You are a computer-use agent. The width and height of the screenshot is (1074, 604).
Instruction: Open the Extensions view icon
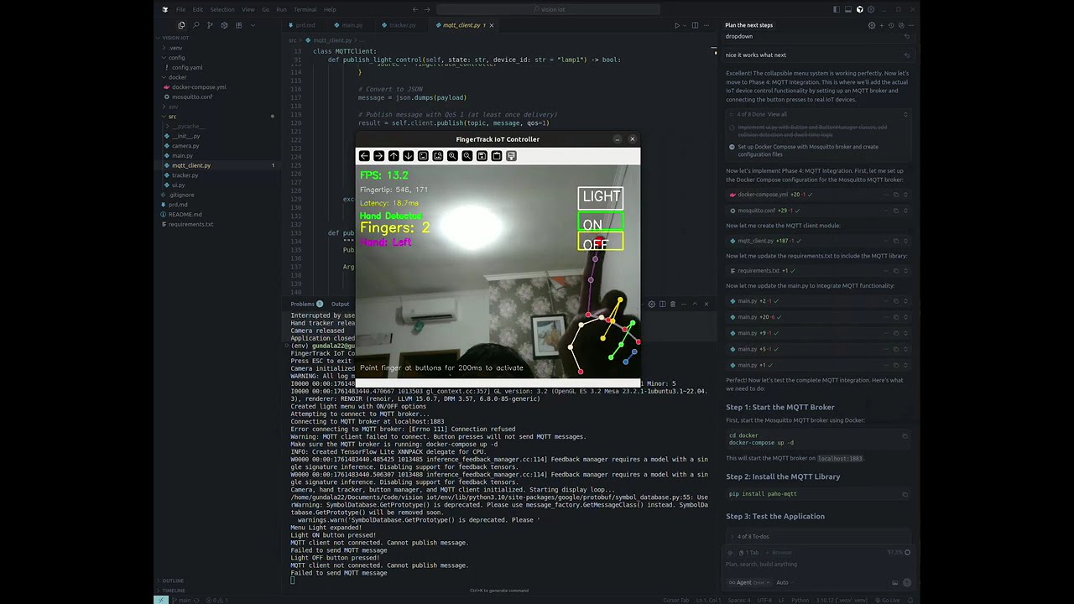tap(238, 25)
